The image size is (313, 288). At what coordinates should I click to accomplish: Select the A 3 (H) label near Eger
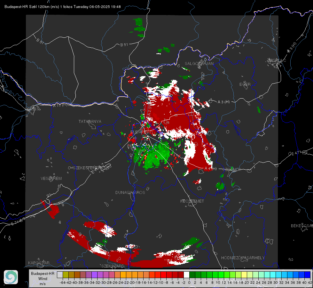[x=223, y=102]
